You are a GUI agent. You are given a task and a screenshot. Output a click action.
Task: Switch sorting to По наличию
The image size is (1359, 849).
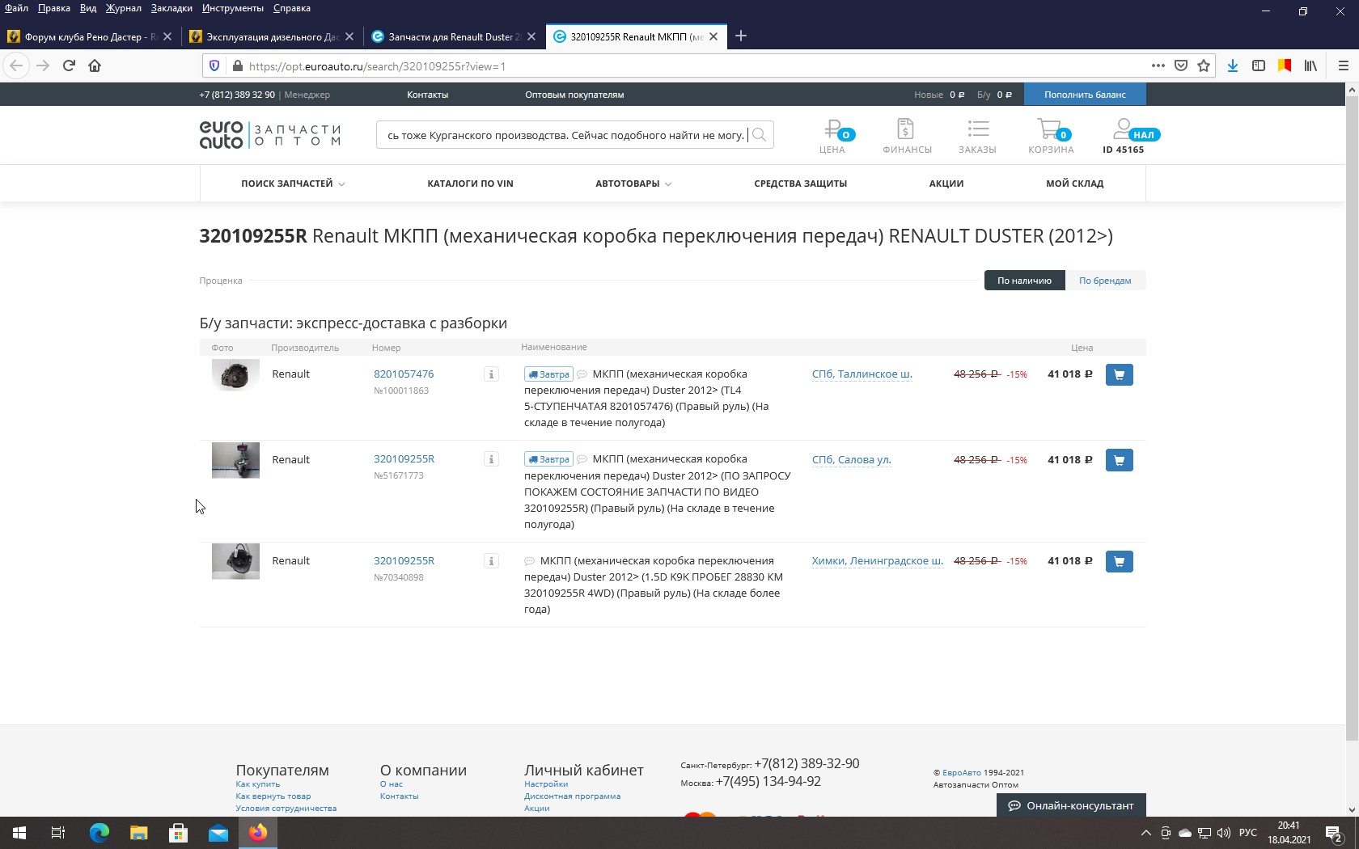[x=1024, y=281]
